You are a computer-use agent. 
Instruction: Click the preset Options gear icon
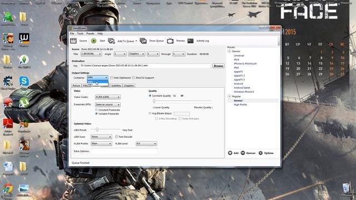pyautogui.click(x=261, y=153)
